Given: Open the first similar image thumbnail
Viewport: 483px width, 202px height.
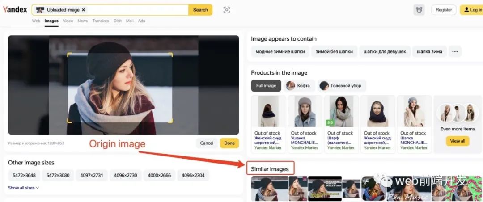Looking at the screenshot, I should (269, 189).
